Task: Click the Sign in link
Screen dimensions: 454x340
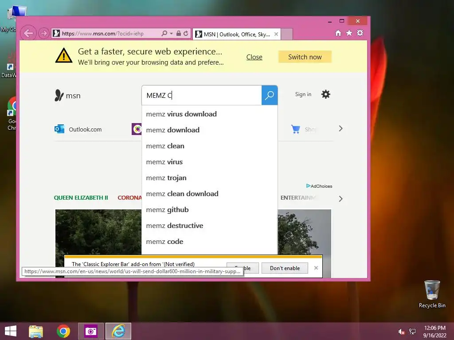Action: point(303,94)
